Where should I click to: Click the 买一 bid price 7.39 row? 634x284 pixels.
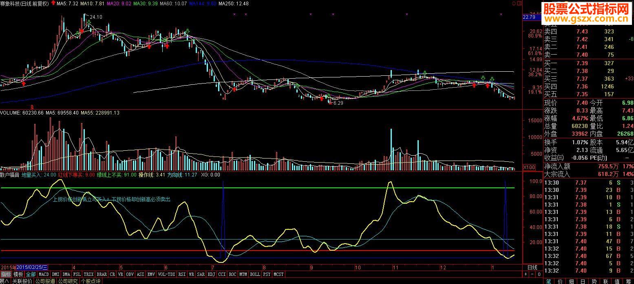click(589, 63)
